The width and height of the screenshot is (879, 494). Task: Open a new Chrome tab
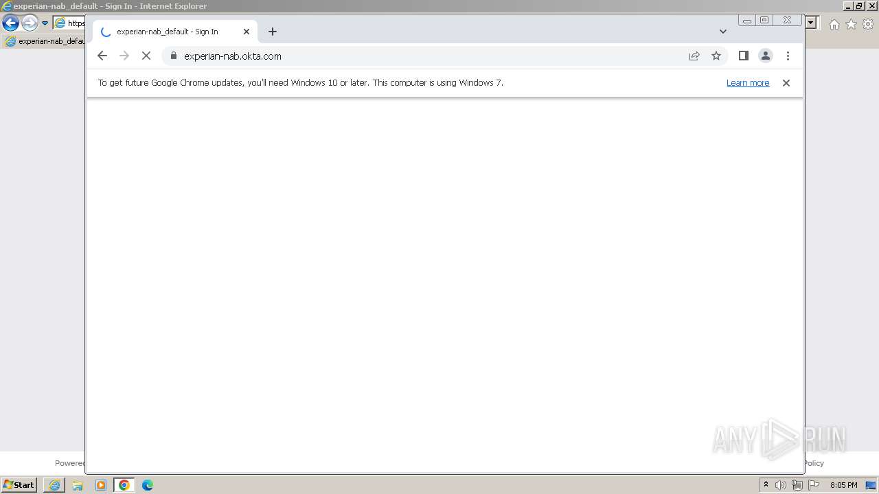273,32
